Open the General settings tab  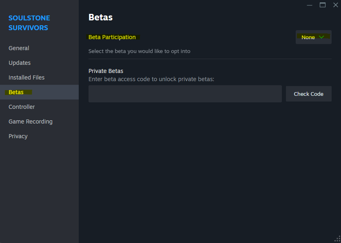(x=19, y=48)
